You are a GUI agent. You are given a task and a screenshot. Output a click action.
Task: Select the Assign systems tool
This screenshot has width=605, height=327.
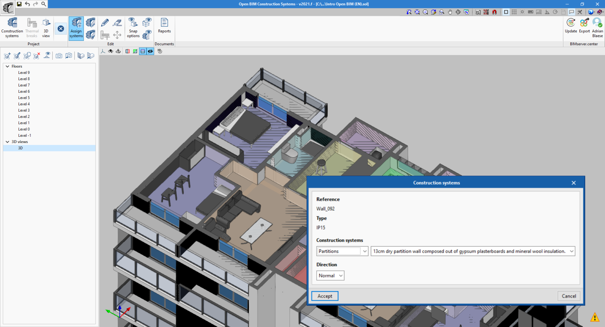pyautogui.click(x=76, y=28)
